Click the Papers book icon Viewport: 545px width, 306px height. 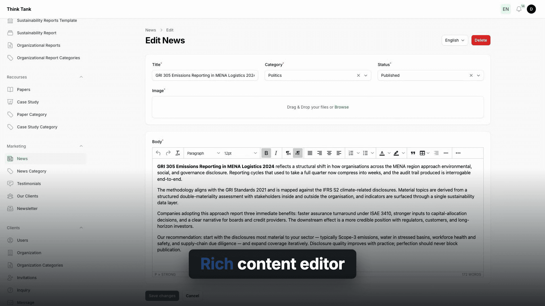tap(10, 90)
